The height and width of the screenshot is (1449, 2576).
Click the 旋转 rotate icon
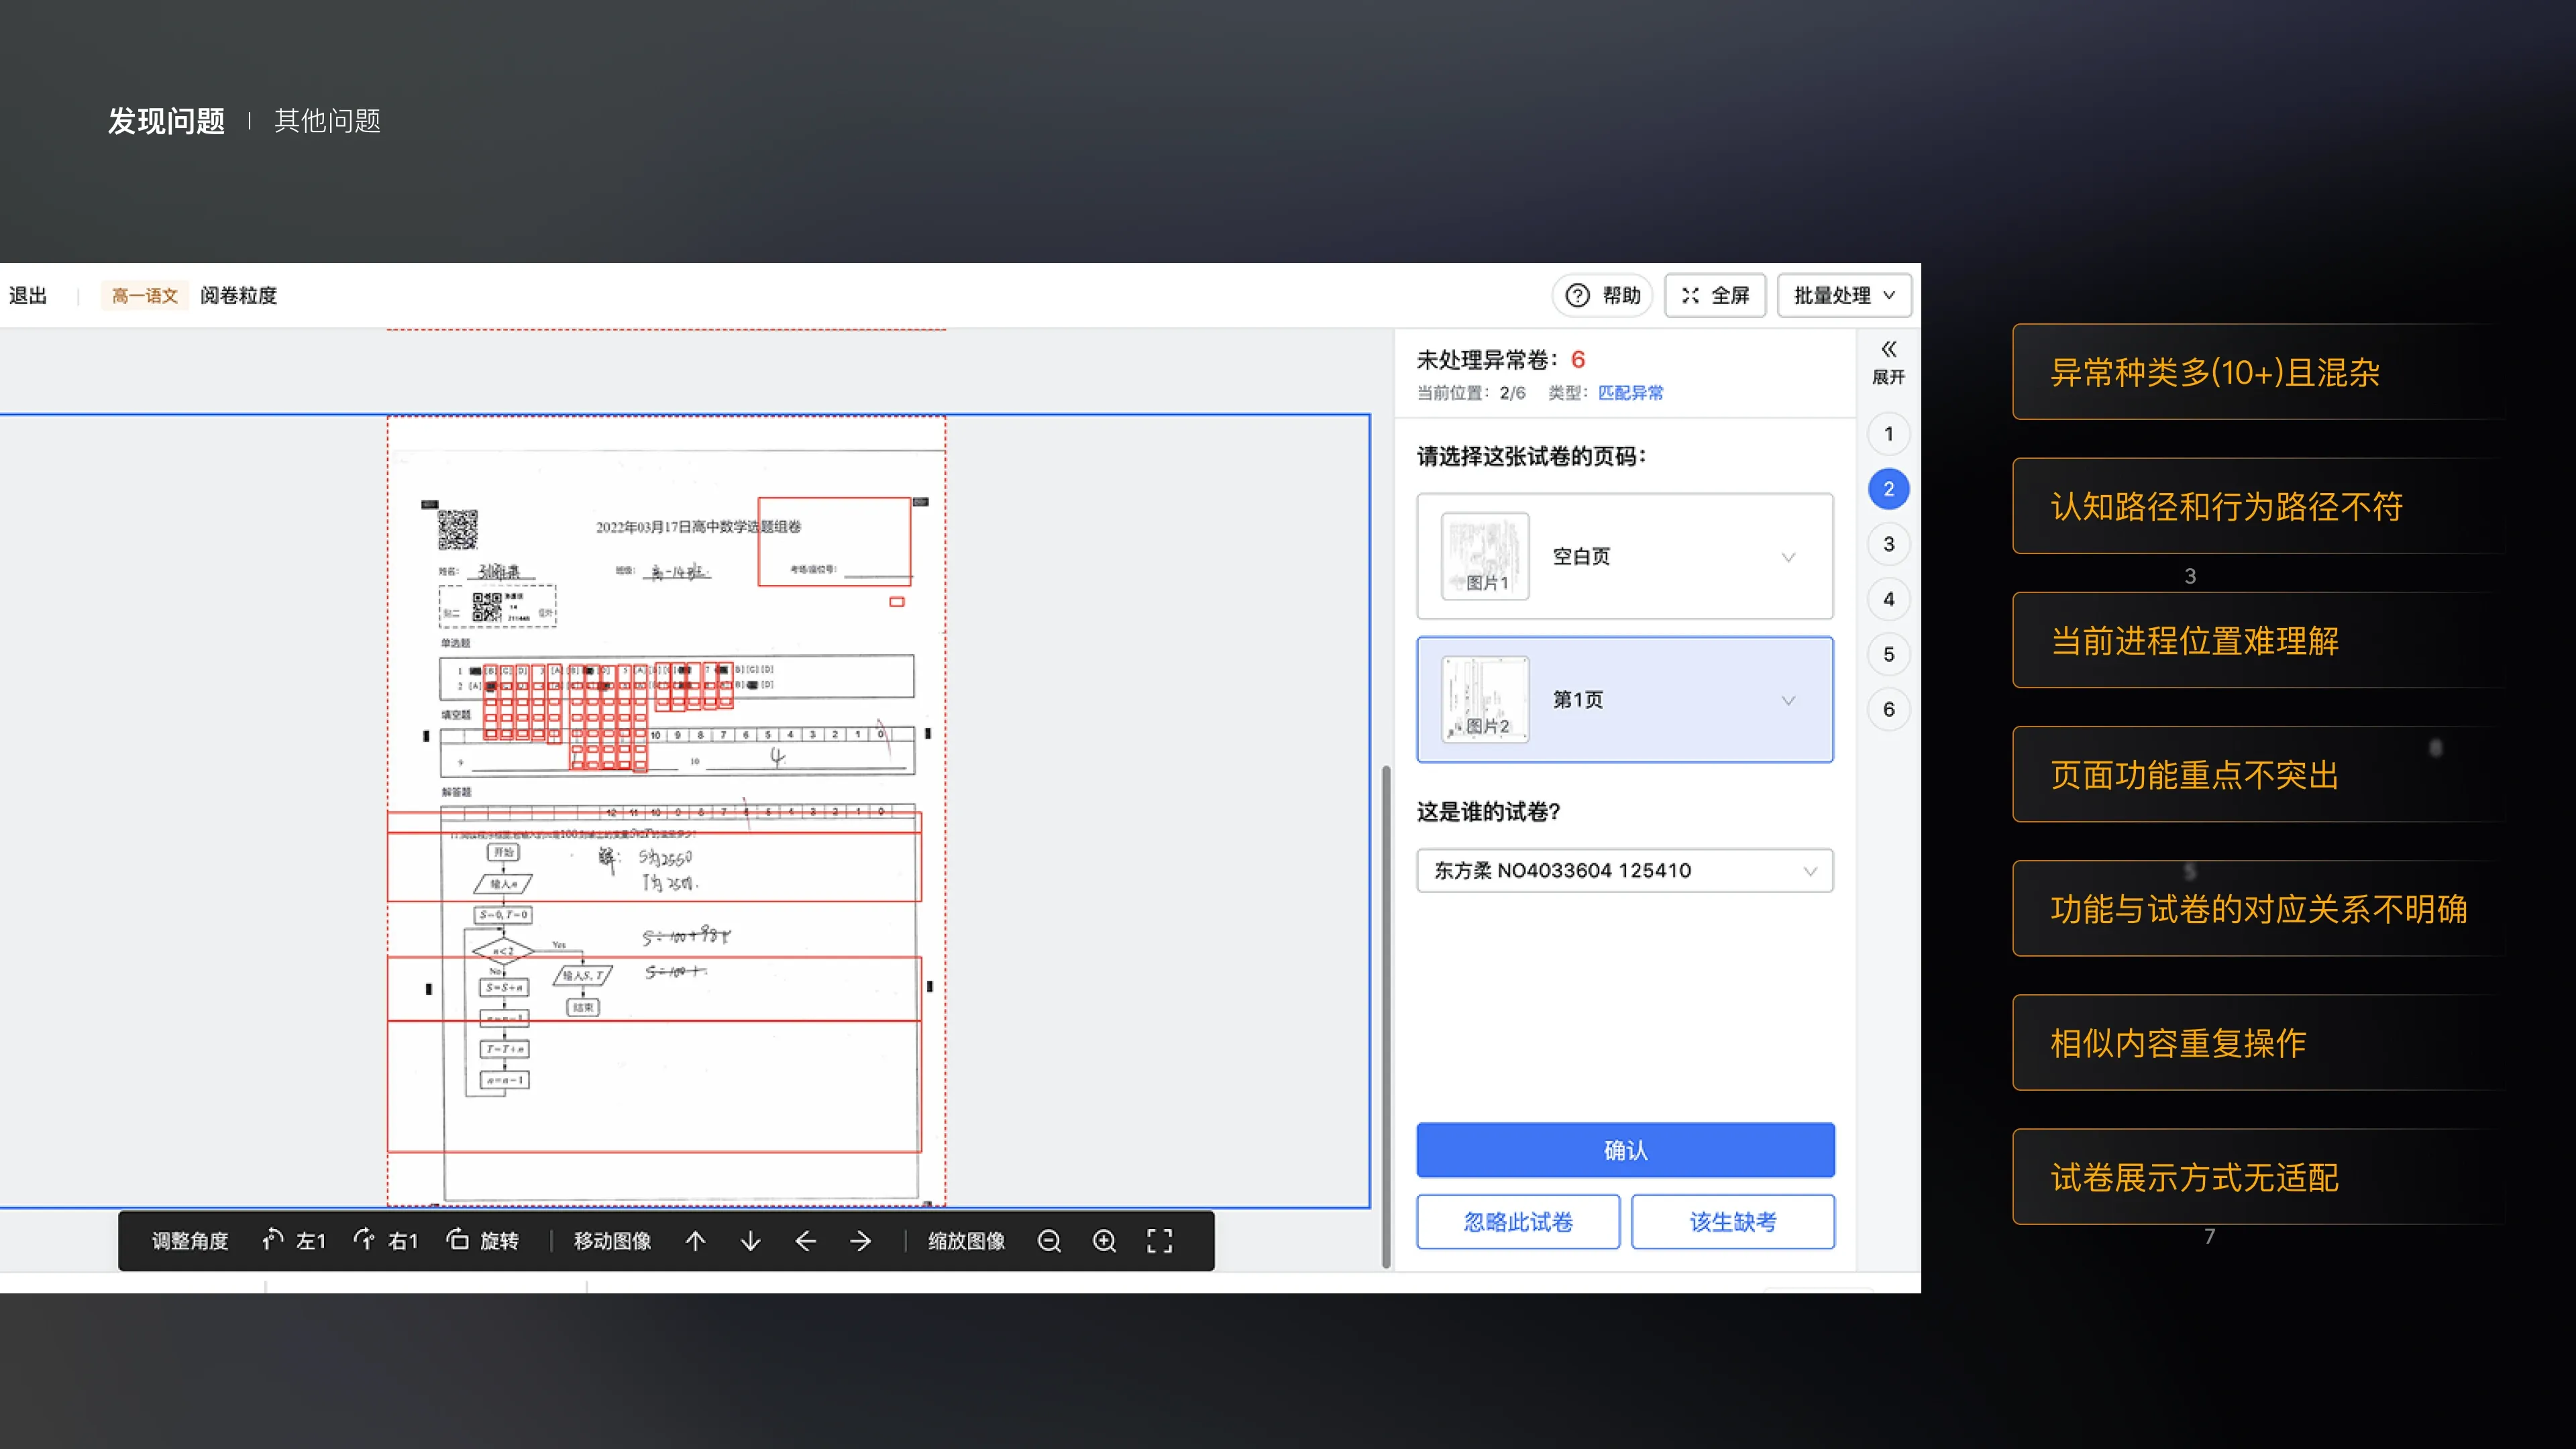(458, 1240)
